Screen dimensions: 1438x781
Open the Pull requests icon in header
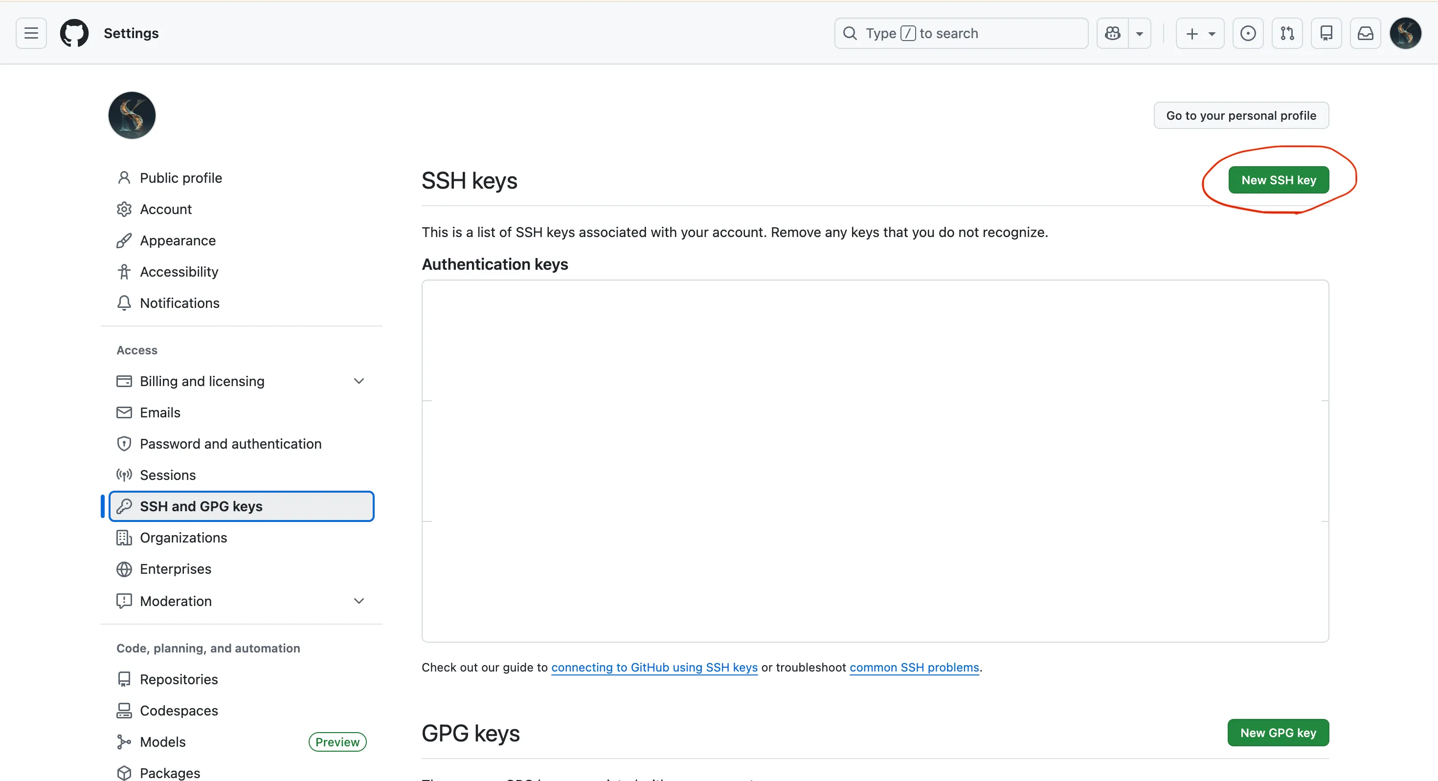[1287, 33]
